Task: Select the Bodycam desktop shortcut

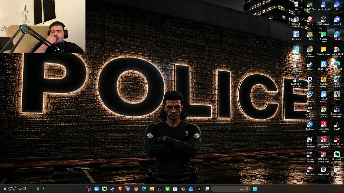Action: coord(310,171)
